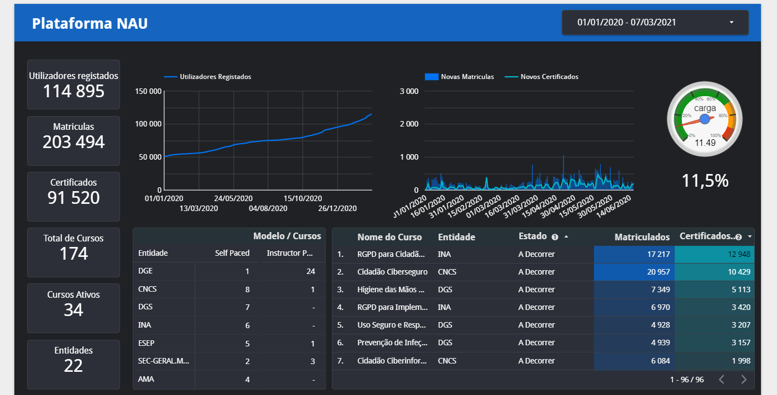Click the Self Paced column header

pyautogui.click(x=232, y=253)
